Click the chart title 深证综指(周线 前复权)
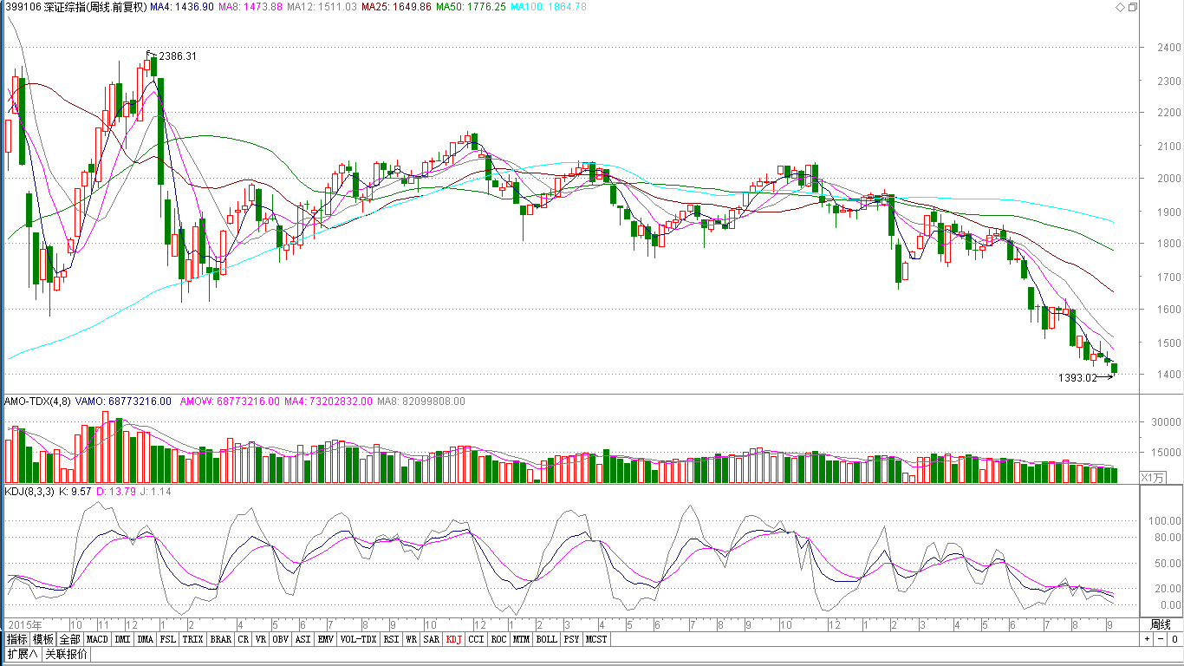 94,7
